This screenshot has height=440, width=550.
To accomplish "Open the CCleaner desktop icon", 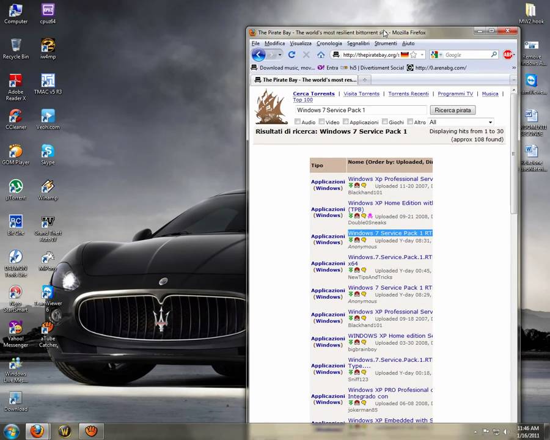I will pos(16,120).
